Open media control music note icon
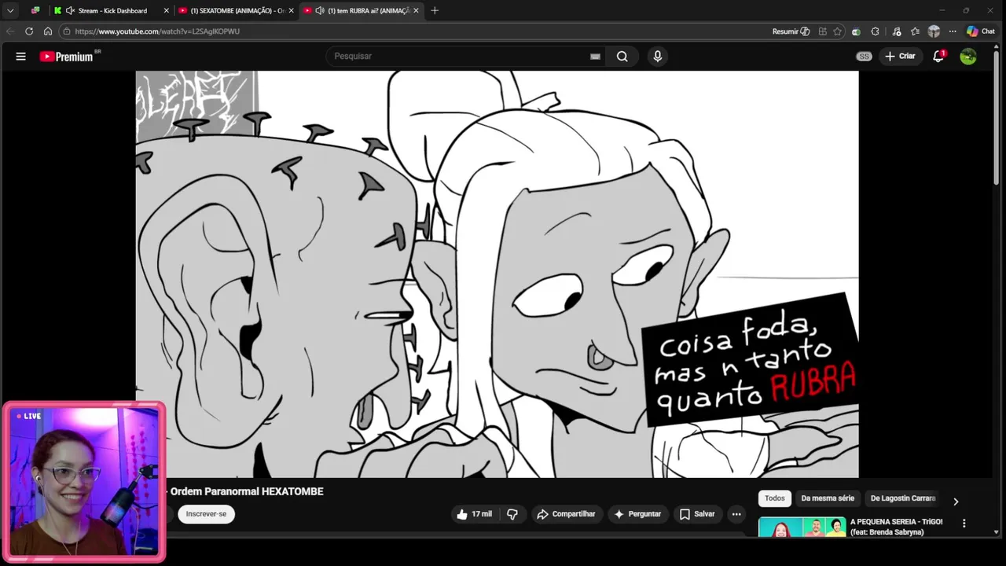This screenshot has height=566, width=1006. pos(897,31)
